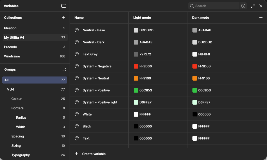Click the groups collapse-all list icon
This screenshot has height=160, width=267.
tap(64, 69)
